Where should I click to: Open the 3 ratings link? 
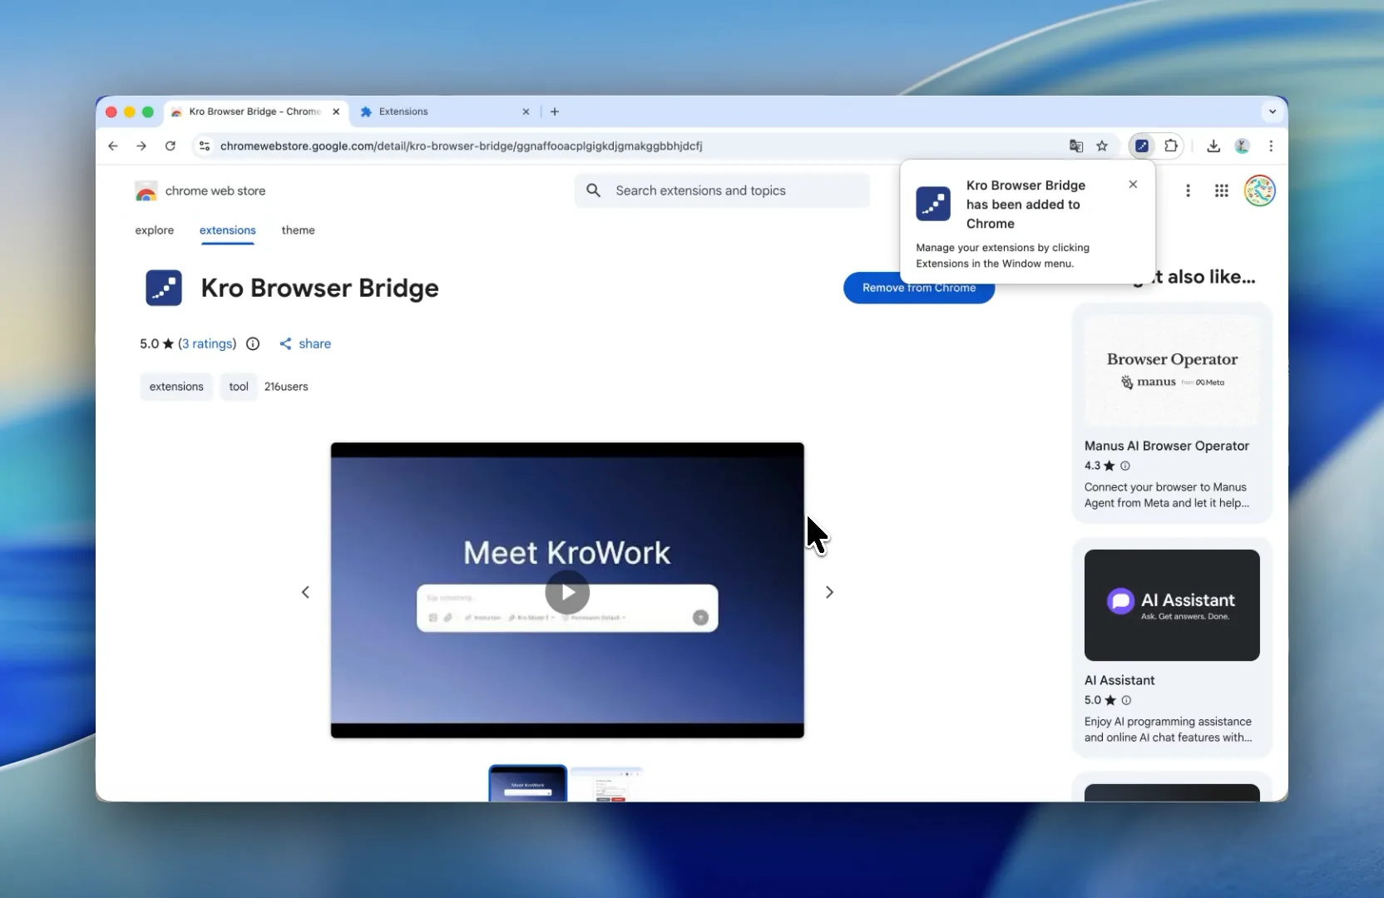tap(207, 343)
